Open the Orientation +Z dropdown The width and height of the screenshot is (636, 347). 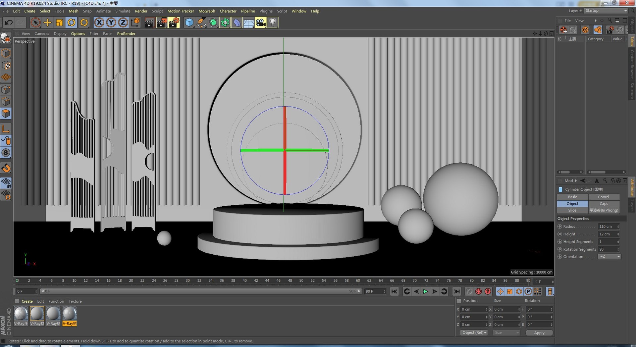609,257
